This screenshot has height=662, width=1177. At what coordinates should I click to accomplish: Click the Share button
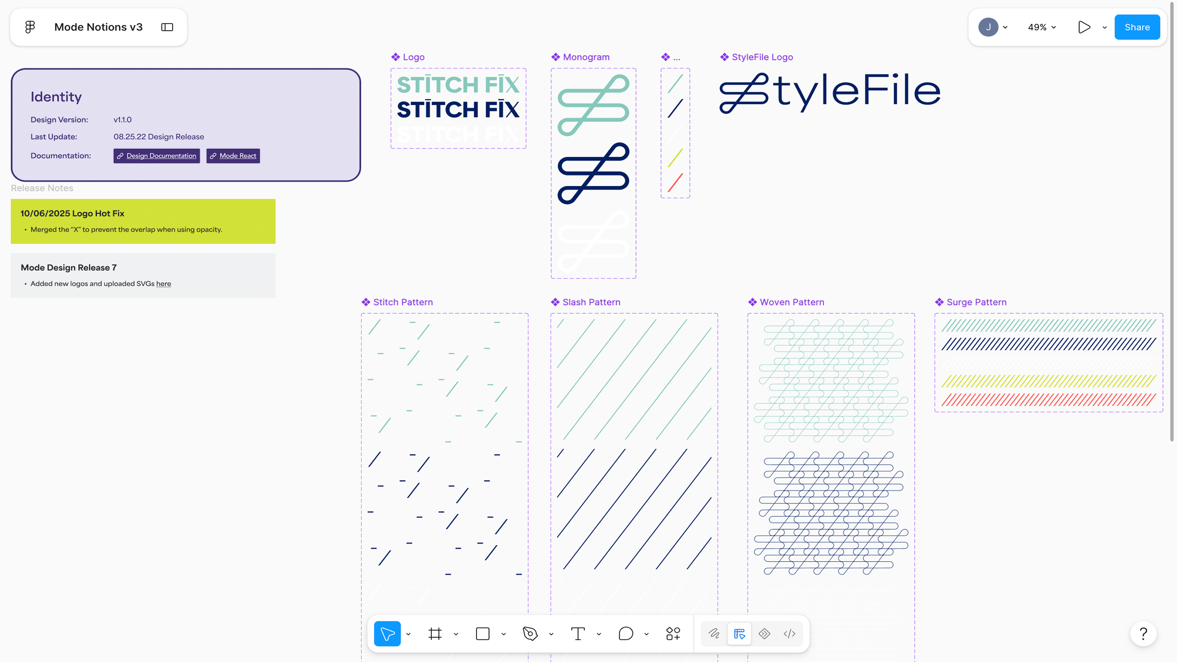click(x=1137, y=27)
